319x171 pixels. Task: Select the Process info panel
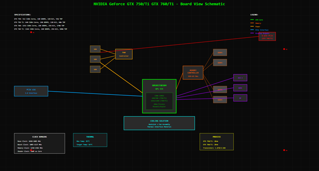217,142
